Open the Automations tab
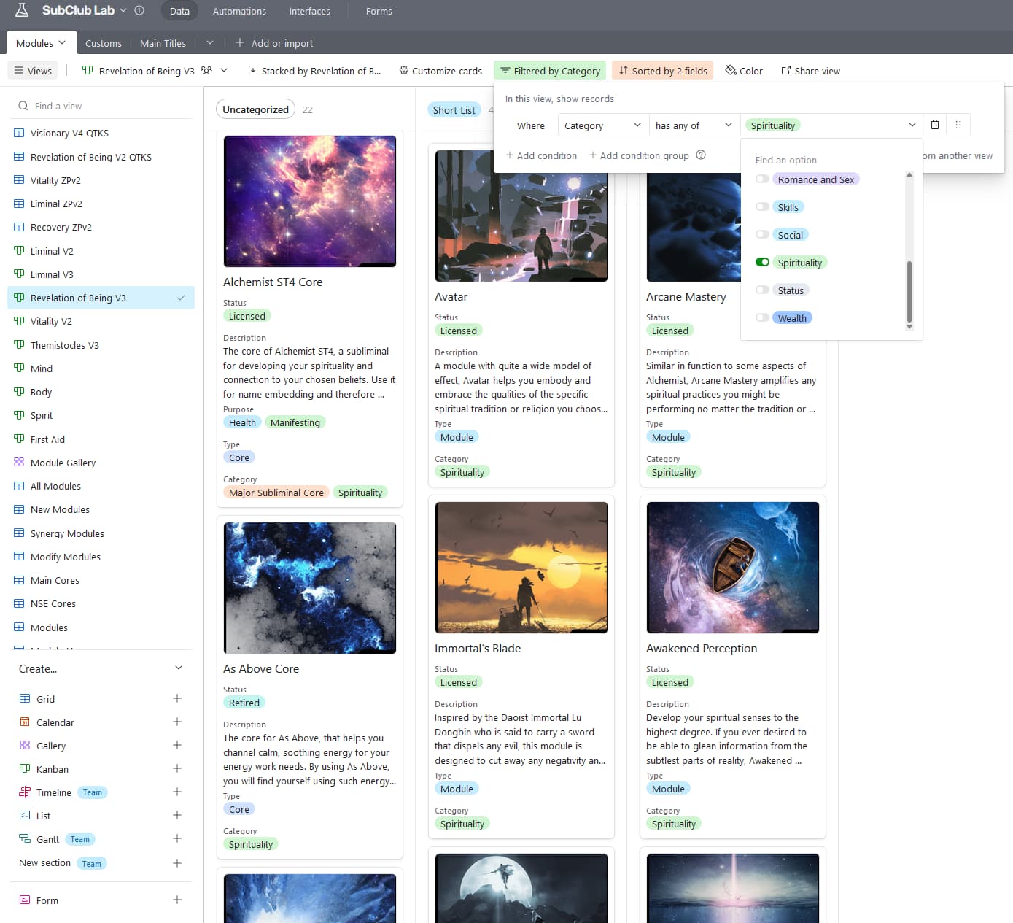The height and width of the screenshot is (923, 1013). [239, 11]
